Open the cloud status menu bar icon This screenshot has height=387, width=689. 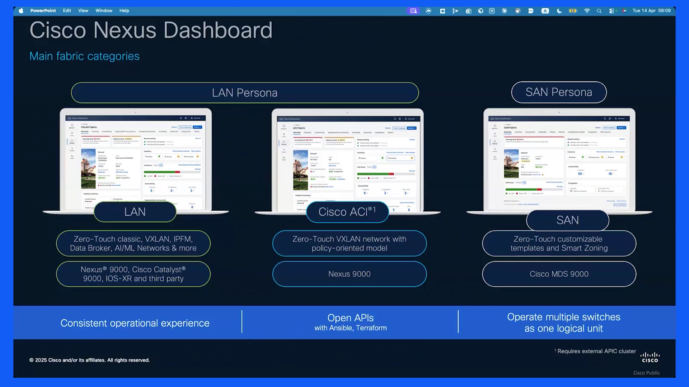coord(428,11)
